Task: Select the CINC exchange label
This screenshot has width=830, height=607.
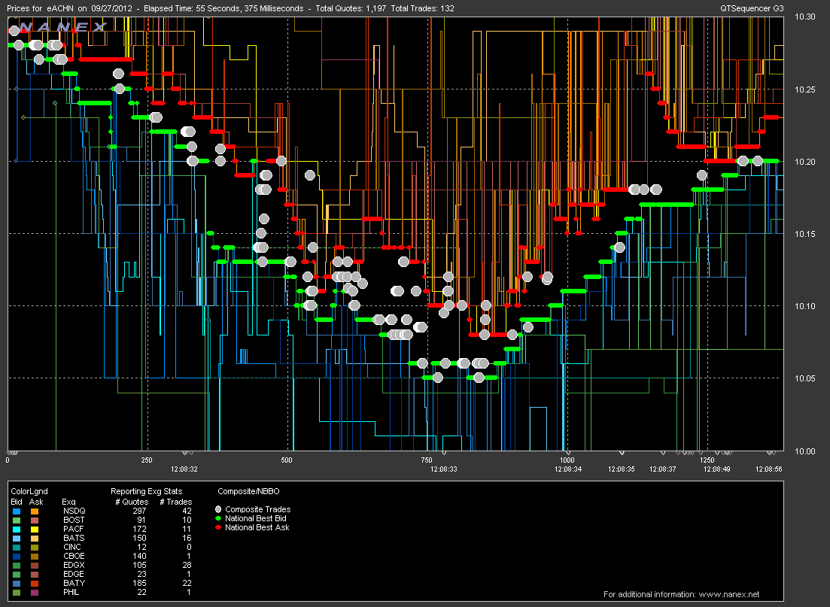Action: (x=72, y=547)
